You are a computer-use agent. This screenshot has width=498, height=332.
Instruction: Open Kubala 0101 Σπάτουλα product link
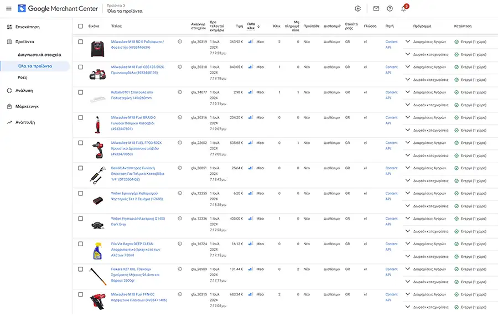[x=132, y=95]
